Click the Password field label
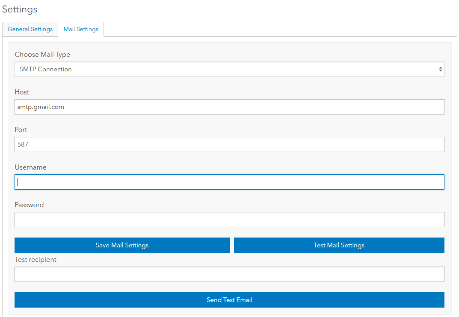 29,205
